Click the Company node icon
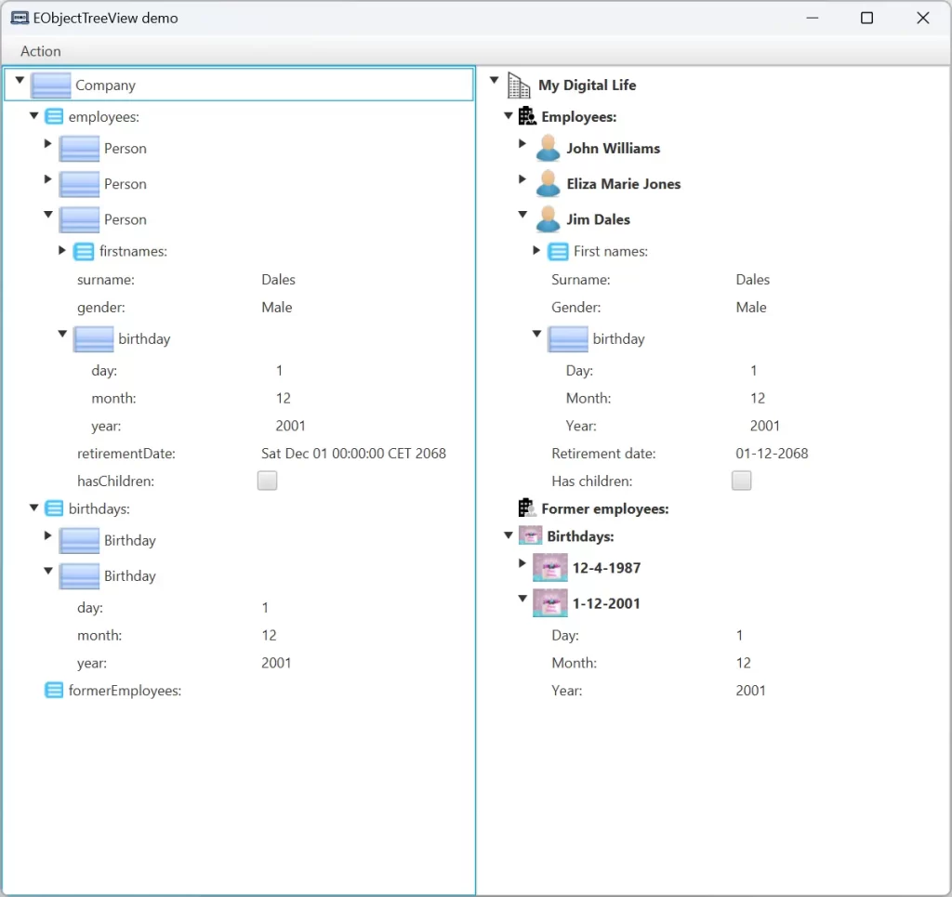The width and height of the screenshot is (952, 897). 51,85
